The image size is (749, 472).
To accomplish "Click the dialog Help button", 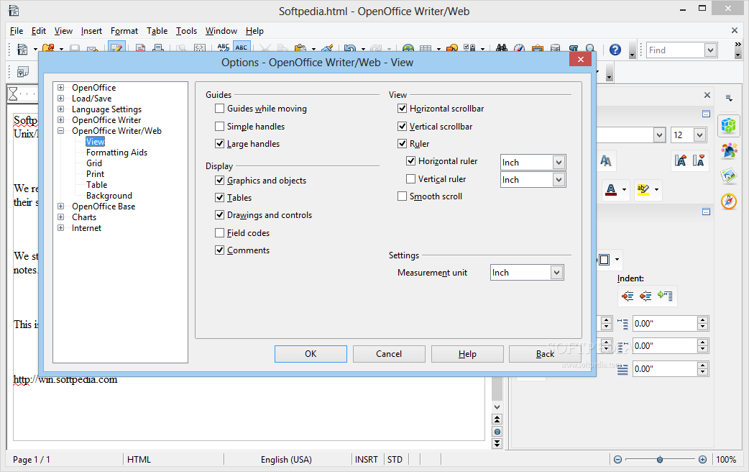I will click(x=467, y=354).
